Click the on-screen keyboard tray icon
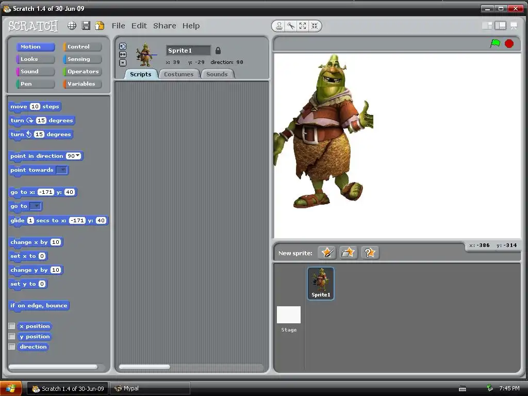Screen dimensions: 528x396 [463, 389]
